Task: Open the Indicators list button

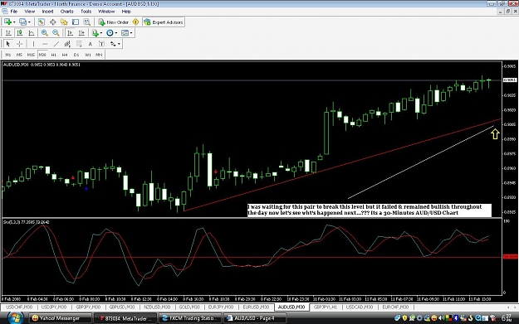Action: 95,33
